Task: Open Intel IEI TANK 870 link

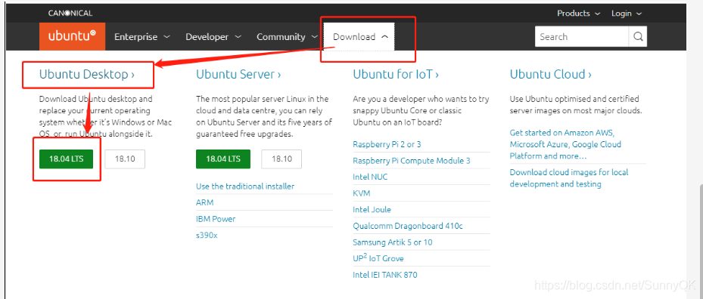Action: (x=385, y=275)
